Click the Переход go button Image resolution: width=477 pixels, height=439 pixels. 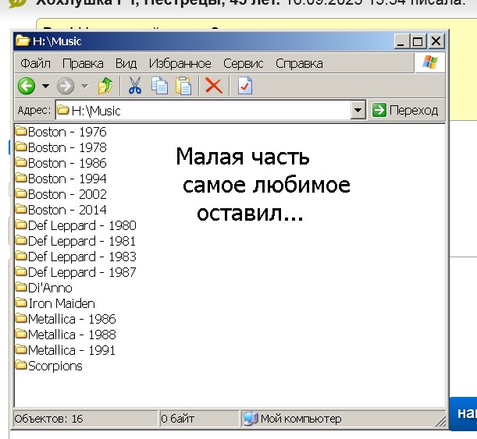(405, 110)
